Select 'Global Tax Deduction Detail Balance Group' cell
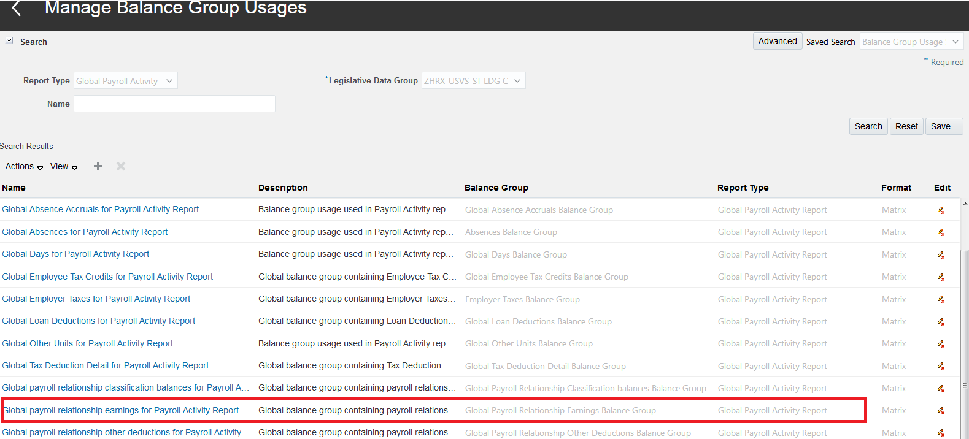The width and height of the screenshot is (969, 439). pos(546,366)
